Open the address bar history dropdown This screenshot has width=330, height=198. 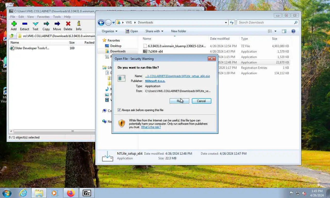click(226, 22)
